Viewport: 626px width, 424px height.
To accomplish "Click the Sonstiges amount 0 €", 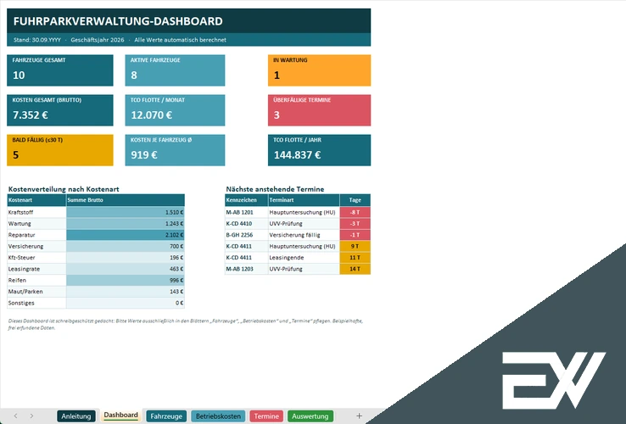I will pyautogui.click(x=179, y=303).
